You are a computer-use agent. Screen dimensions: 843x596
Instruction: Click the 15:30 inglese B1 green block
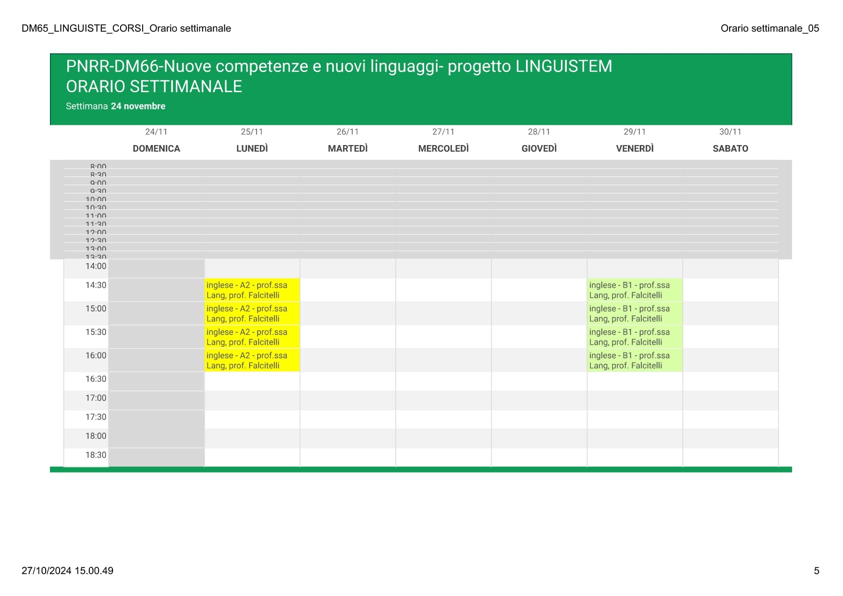[635, 337]
